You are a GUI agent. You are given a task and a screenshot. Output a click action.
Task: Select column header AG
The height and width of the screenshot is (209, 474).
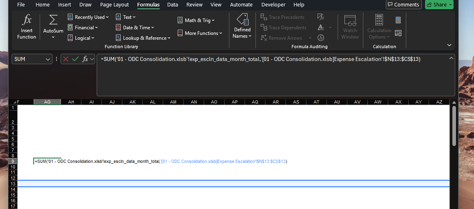point(47,102)
